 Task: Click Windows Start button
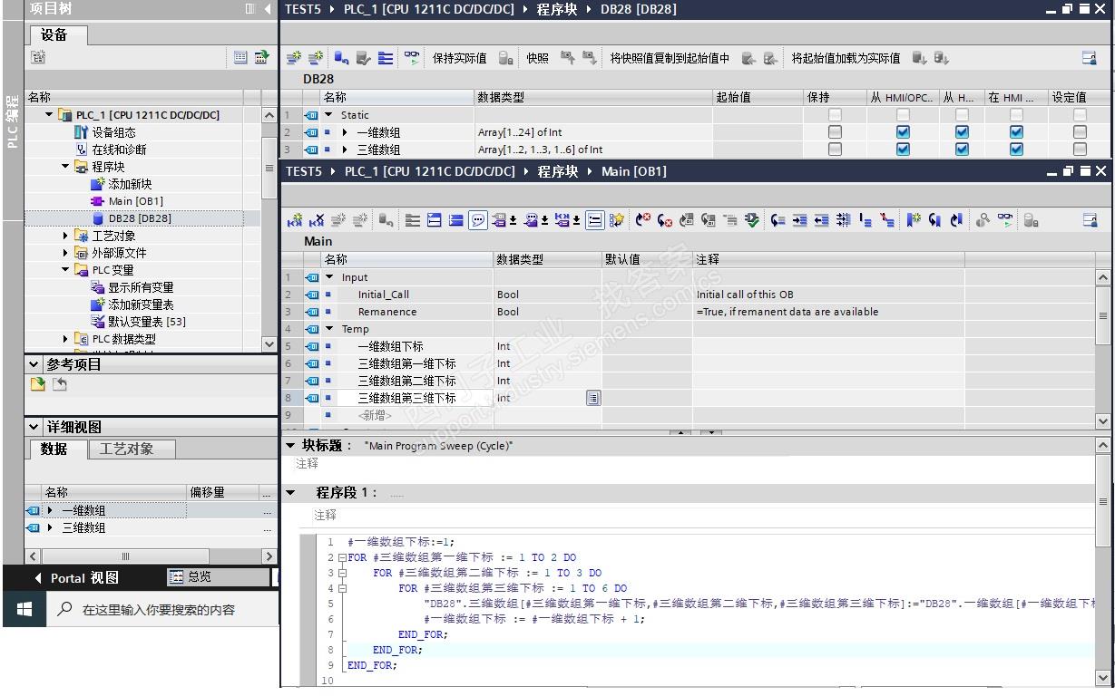[24, 610]
